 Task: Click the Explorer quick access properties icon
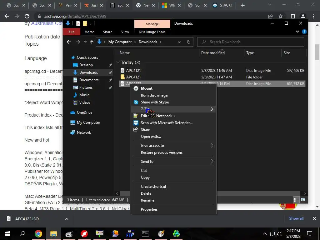pyautogui.click(x=78, y=23)
